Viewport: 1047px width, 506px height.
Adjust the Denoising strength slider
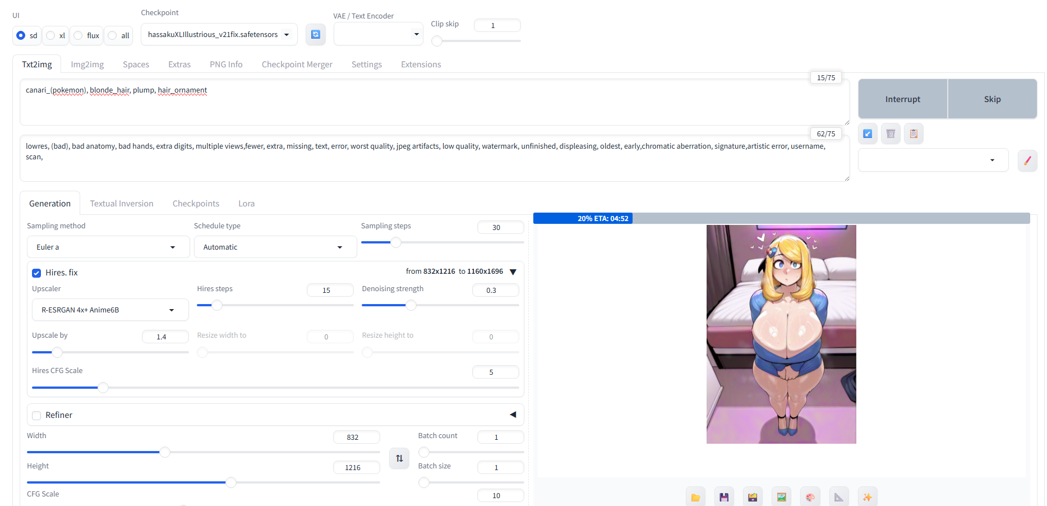440,305
